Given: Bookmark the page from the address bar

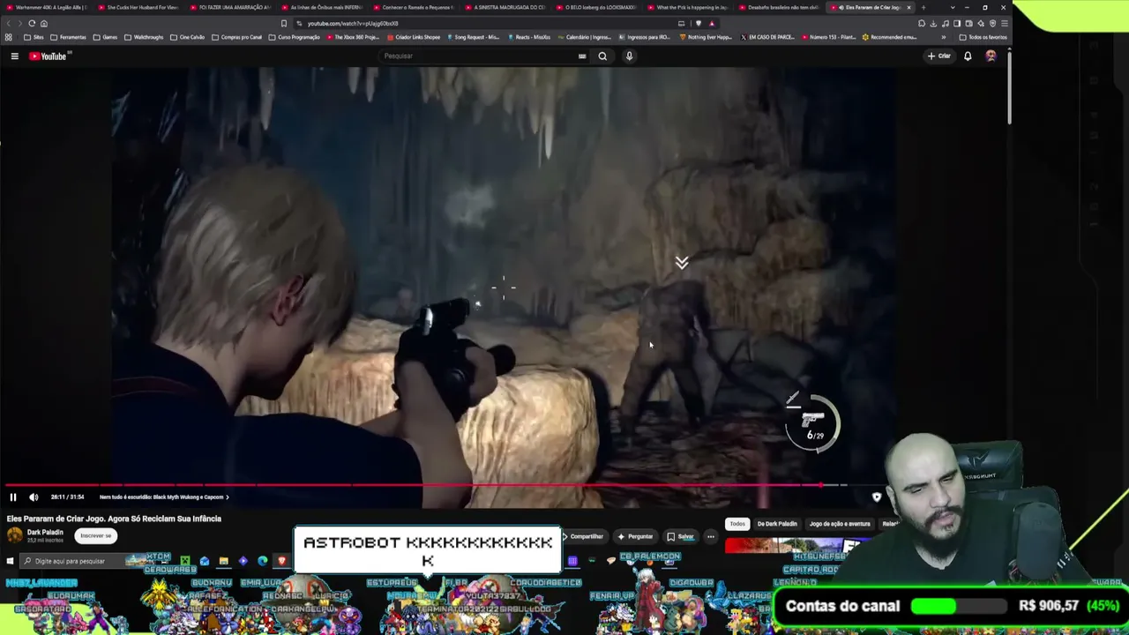Looking at the screenshot, I should [283, 24].
